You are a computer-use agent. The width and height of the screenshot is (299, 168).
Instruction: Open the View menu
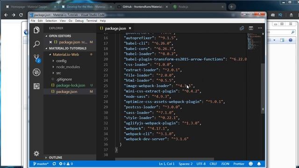pyautogui.click(x=63, y=21)
